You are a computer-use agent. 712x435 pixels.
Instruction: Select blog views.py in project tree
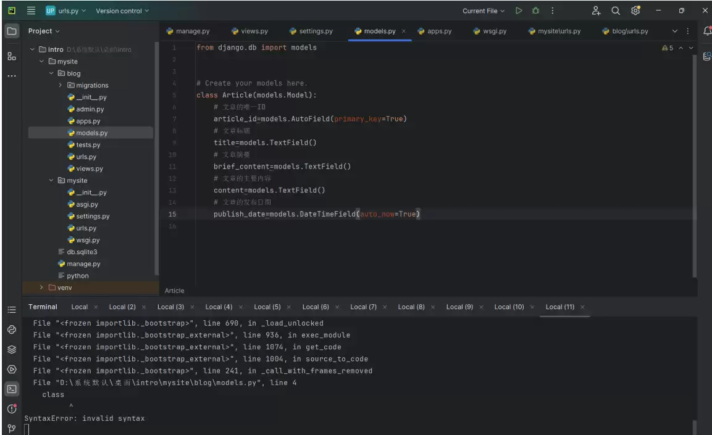90,168
